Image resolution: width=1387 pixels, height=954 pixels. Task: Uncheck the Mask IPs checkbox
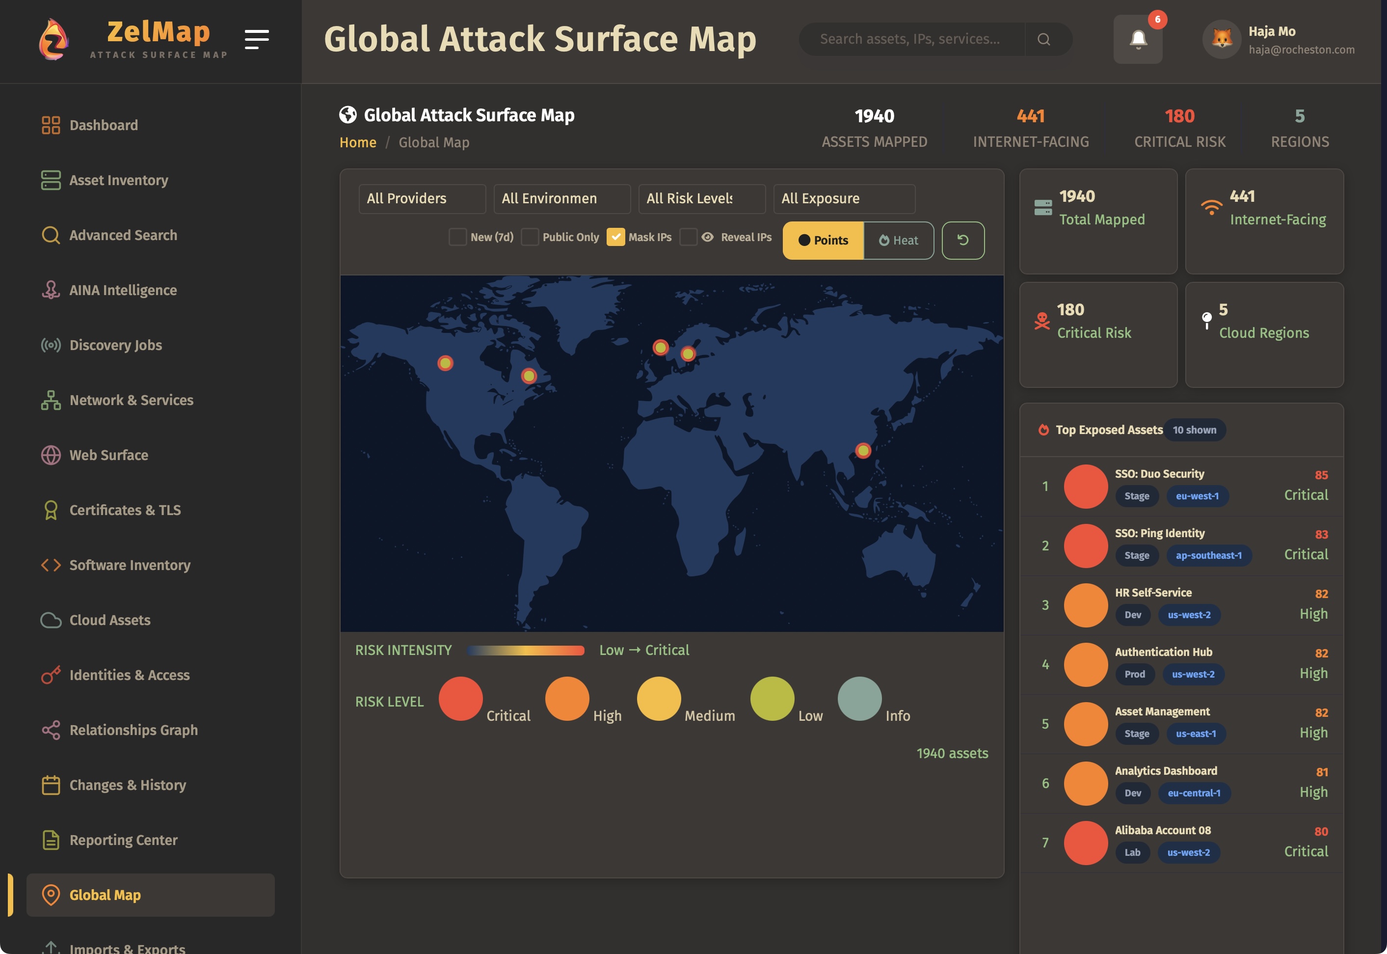point(616,237)
